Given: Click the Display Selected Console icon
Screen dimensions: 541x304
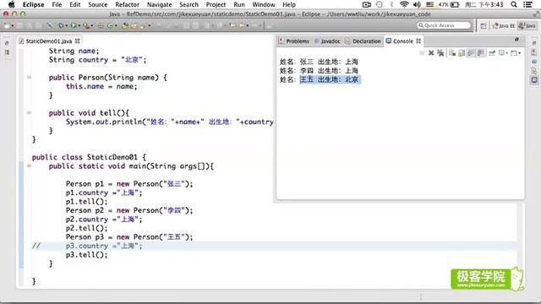Looking at the screenshot, I should tap(501, 53).
